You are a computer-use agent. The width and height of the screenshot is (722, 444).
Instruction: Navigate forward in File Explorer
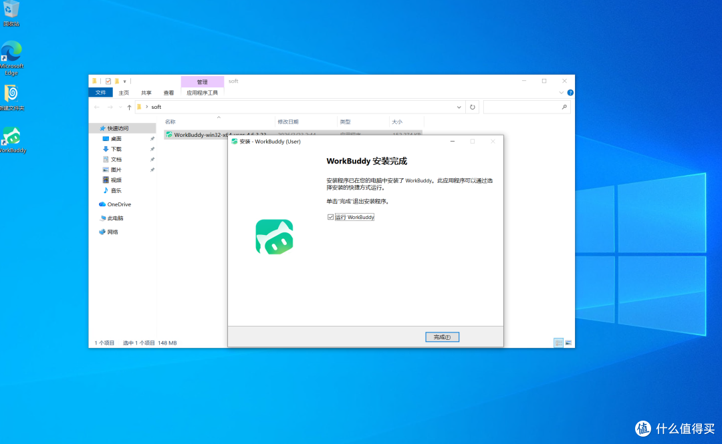[110, 107]
